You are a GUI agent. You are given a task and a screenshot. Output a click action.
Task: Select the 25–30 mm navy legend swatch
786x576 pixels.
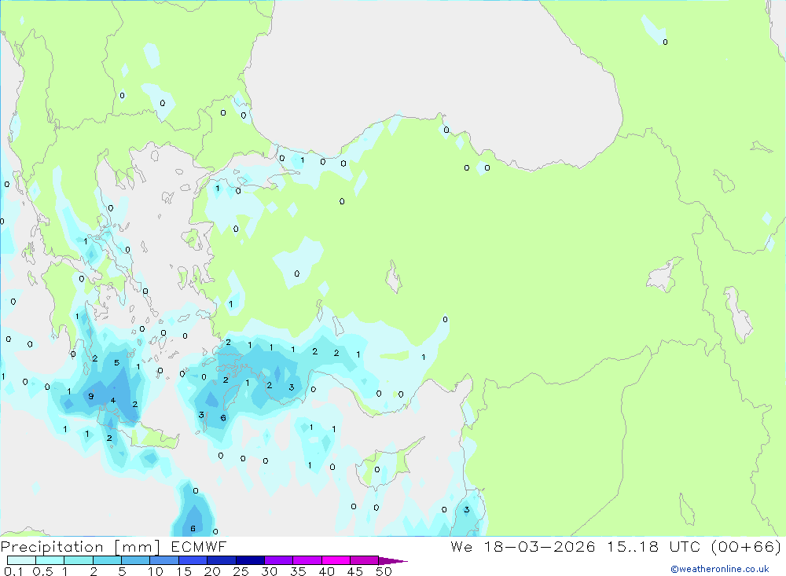tap(250, 560)
